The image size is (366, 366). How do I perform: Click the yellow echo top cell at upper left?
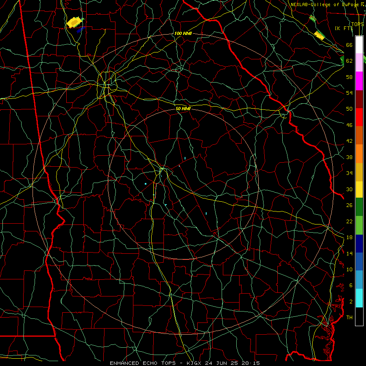[74, 22]
